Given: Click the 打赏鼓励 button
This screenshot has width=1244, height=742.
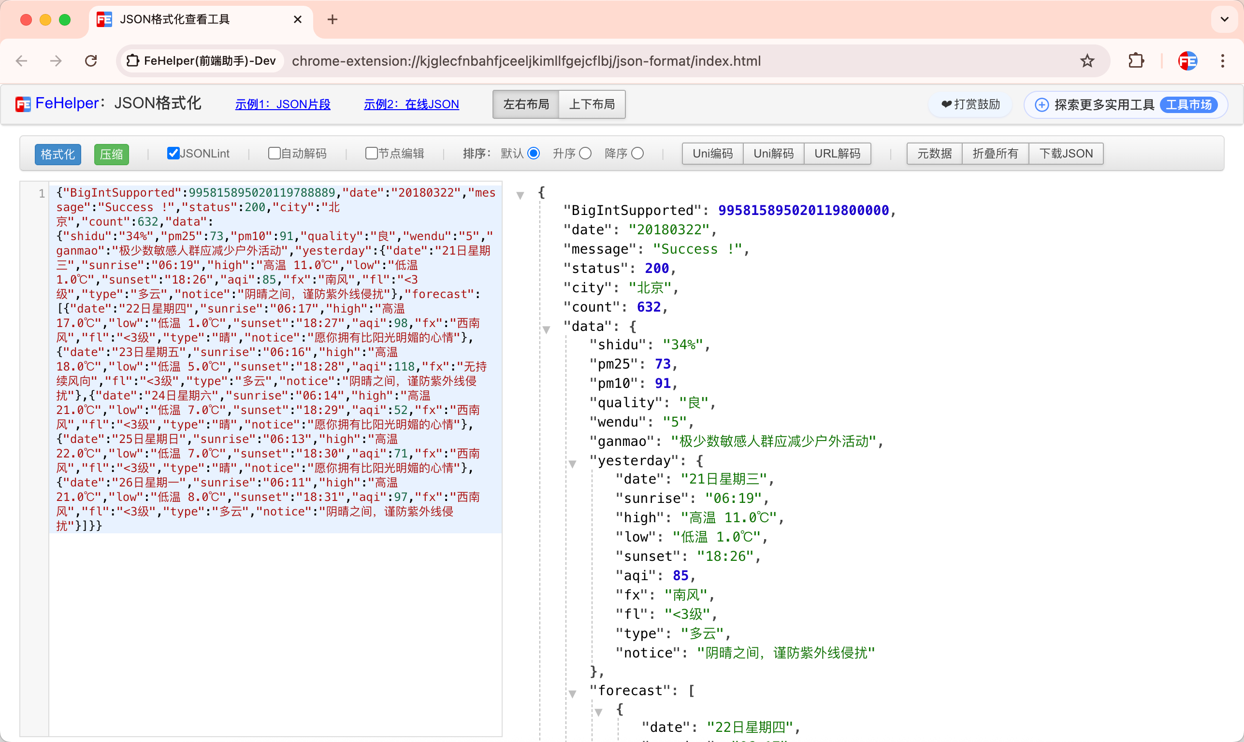Looking at the screenshot, I should [970, 104].
